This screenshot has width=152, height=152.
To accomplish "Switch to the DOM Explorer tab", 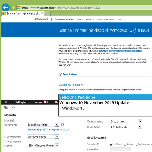I will [21, 102].
